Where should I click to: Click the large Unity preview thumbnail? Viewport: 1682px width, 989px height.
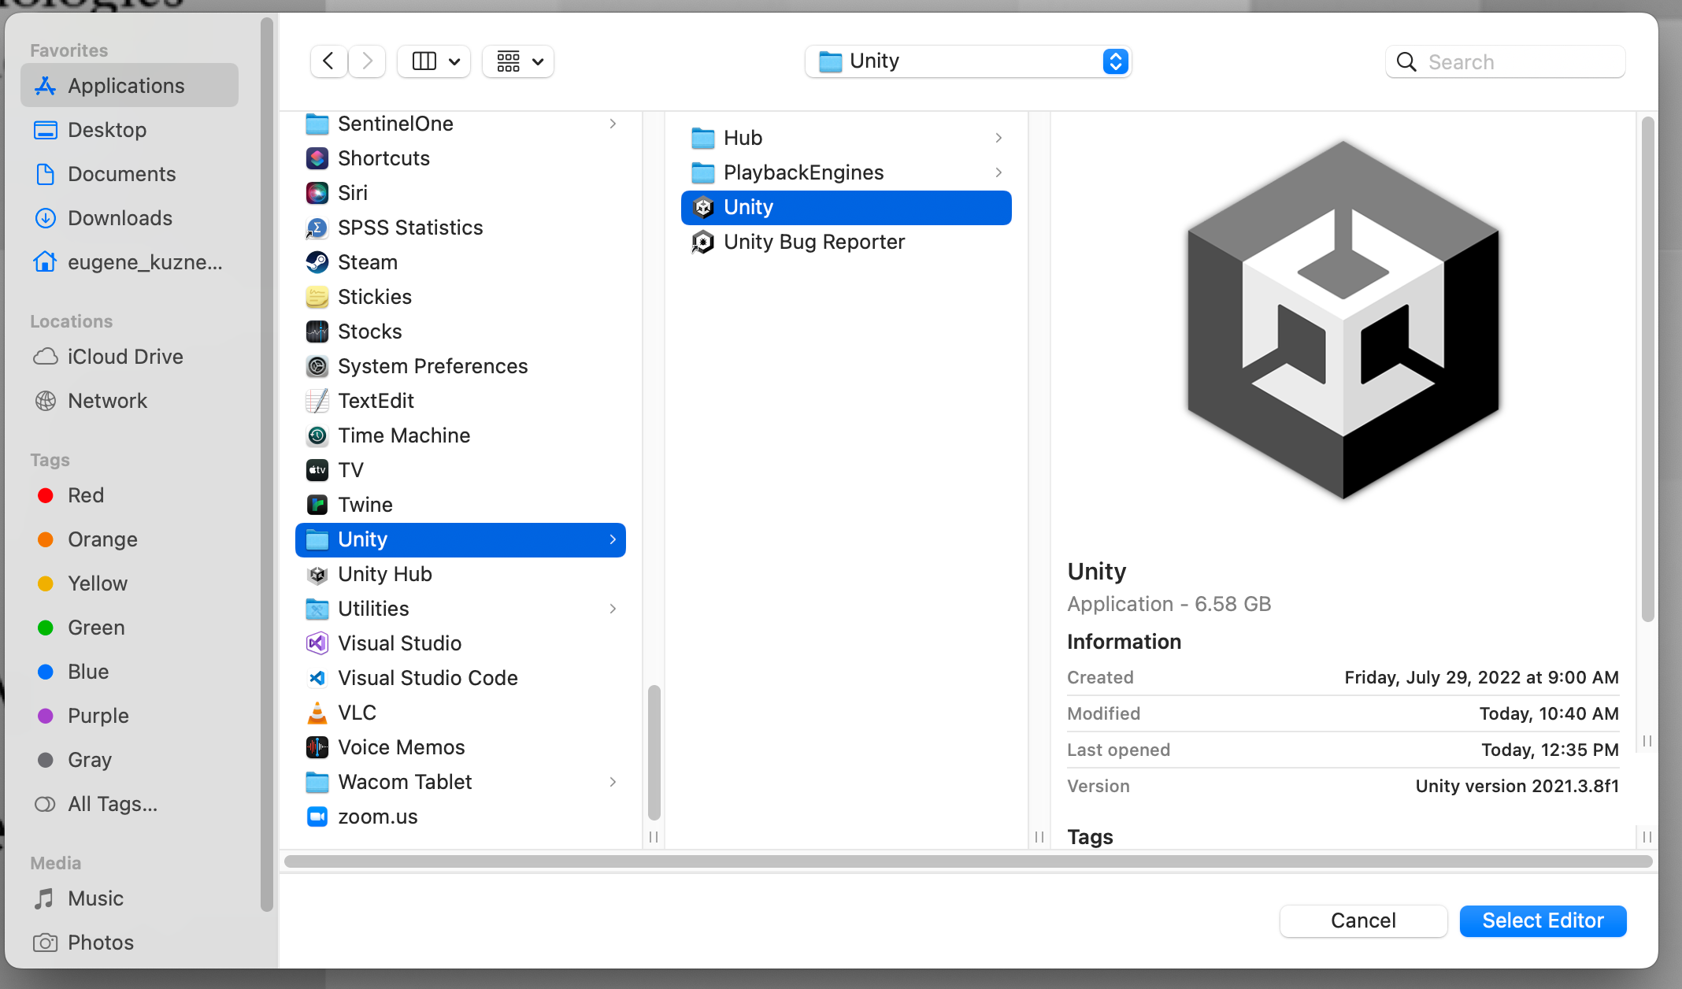point(1343,320)
